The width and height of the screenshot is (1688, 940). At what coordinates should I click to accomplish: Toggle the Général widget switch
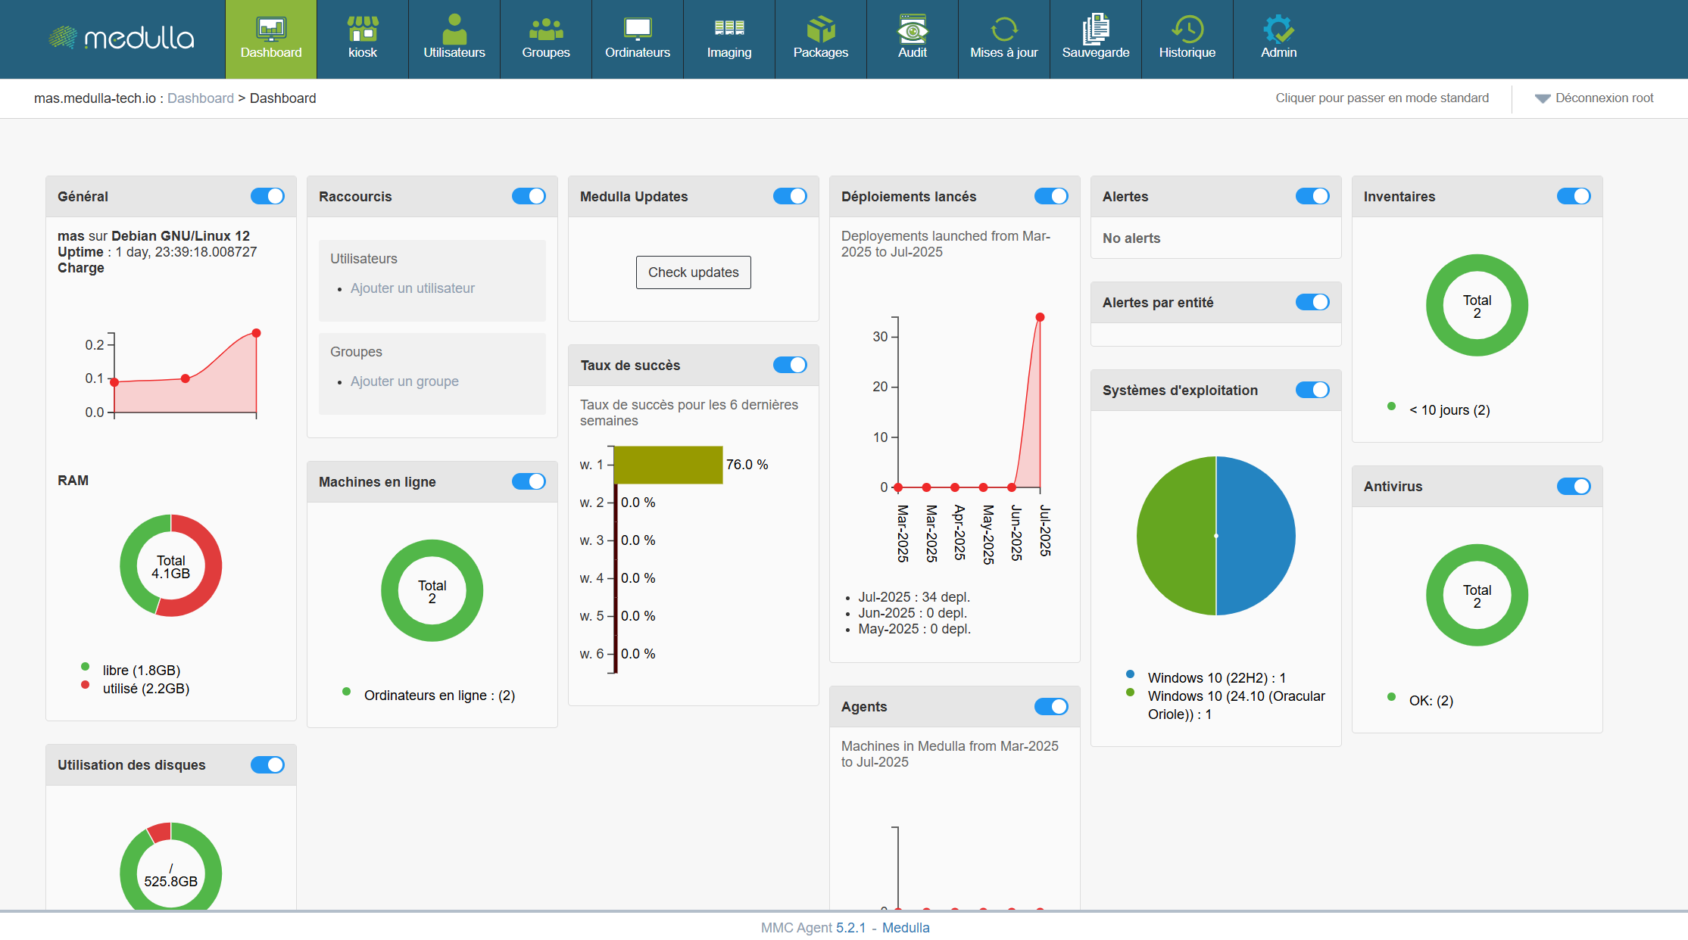coord(267,196)
